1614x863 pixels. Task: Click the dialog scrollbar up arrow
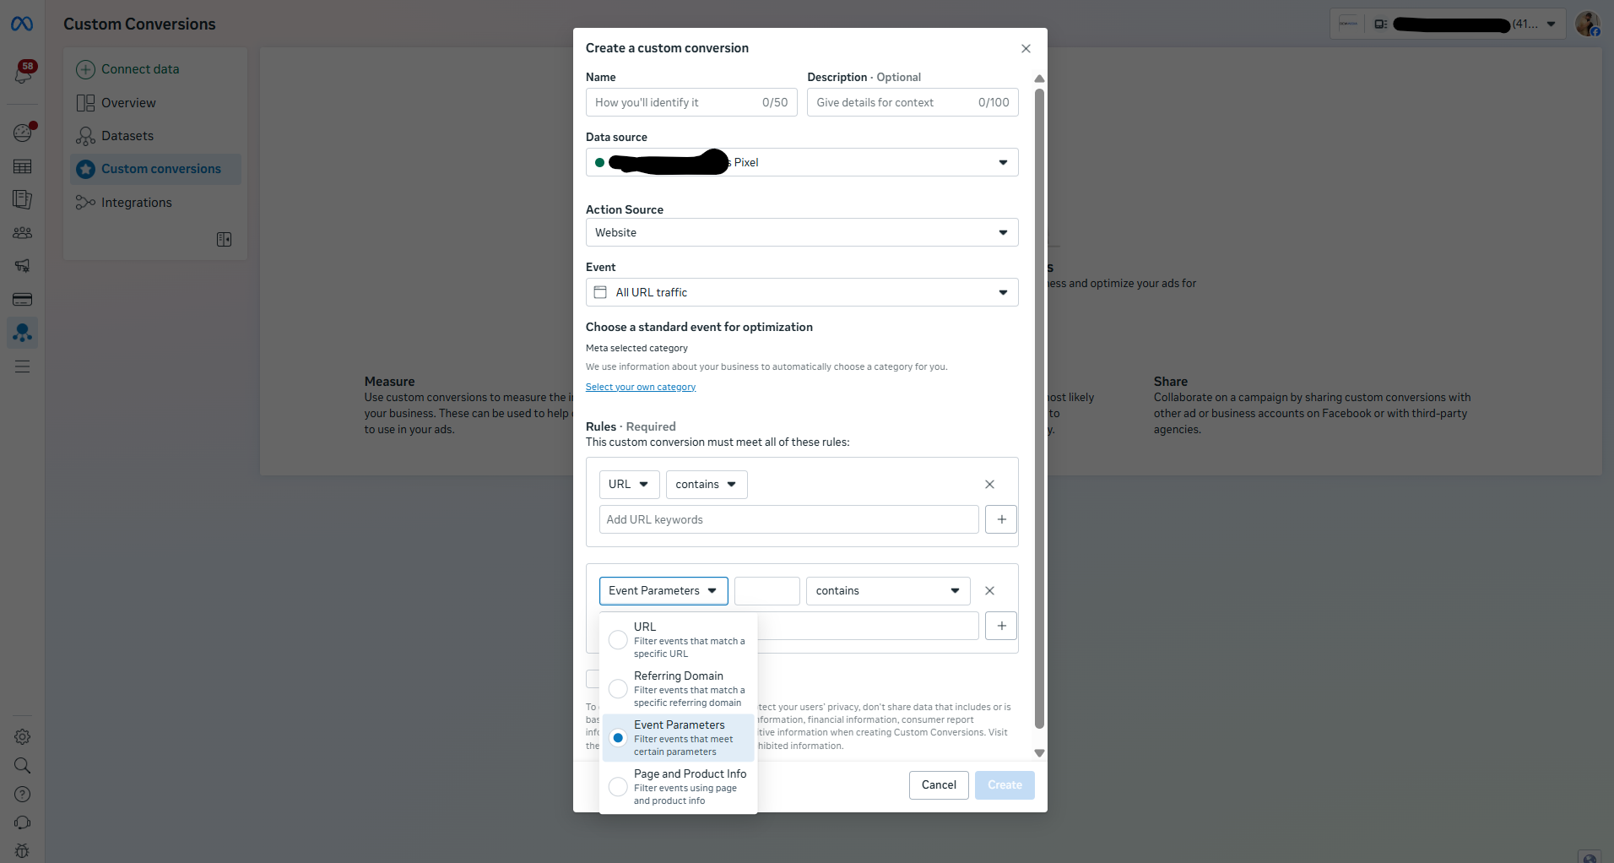click(1039, 79)
